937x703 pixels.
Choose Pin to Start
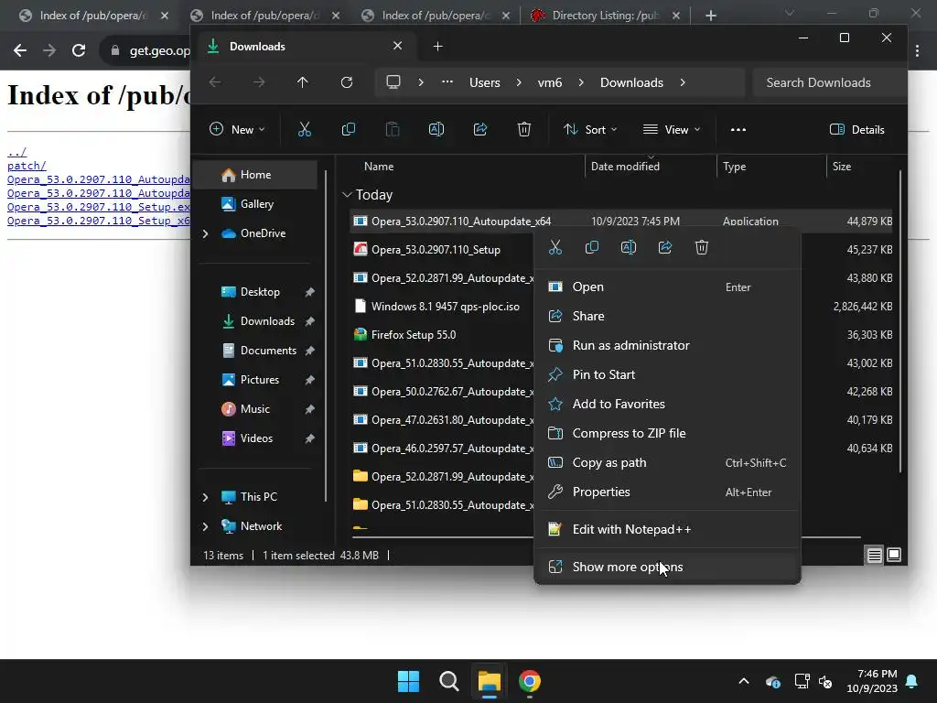pos(667,374)
